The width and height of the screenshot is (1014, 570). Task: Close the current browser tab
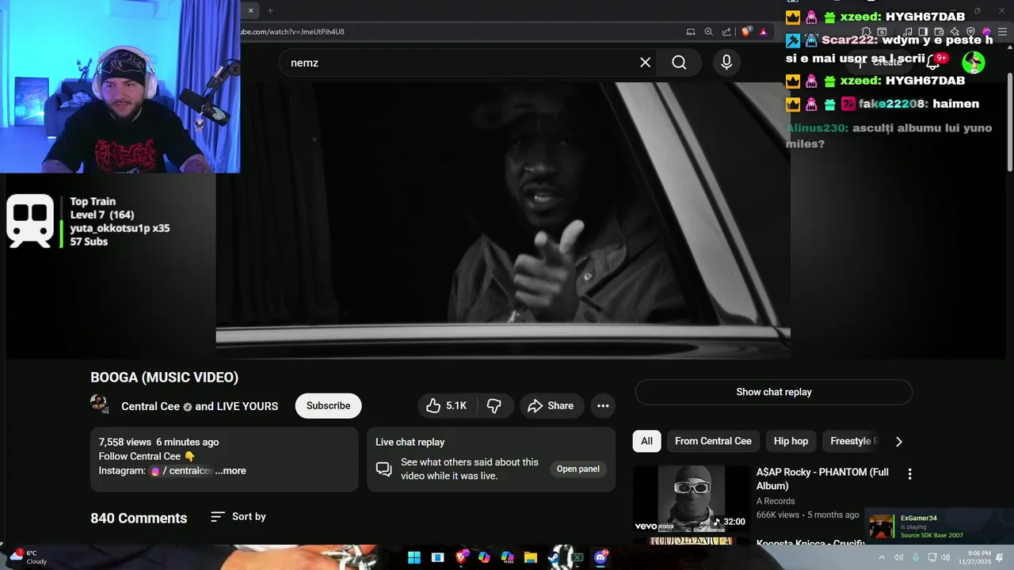tap(250, 10)
